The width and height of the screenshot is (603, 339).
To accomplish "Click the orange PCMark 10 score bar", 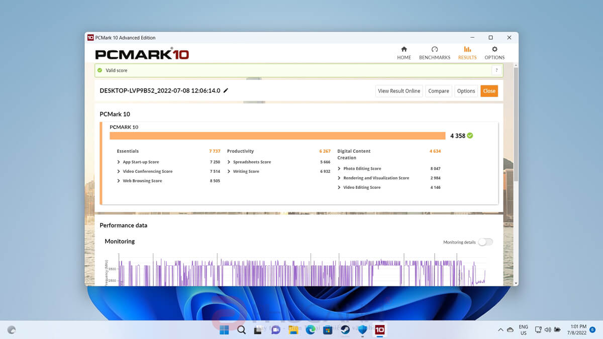I will [277, 136].
